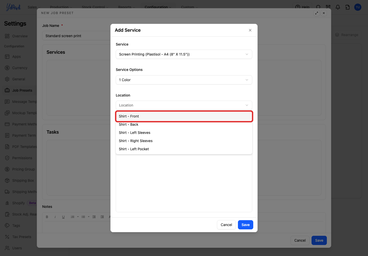Open the Apps icon in sidebar
Viewport: 368px width, 256px height.
pyautogui.click(x=7, y=57)
